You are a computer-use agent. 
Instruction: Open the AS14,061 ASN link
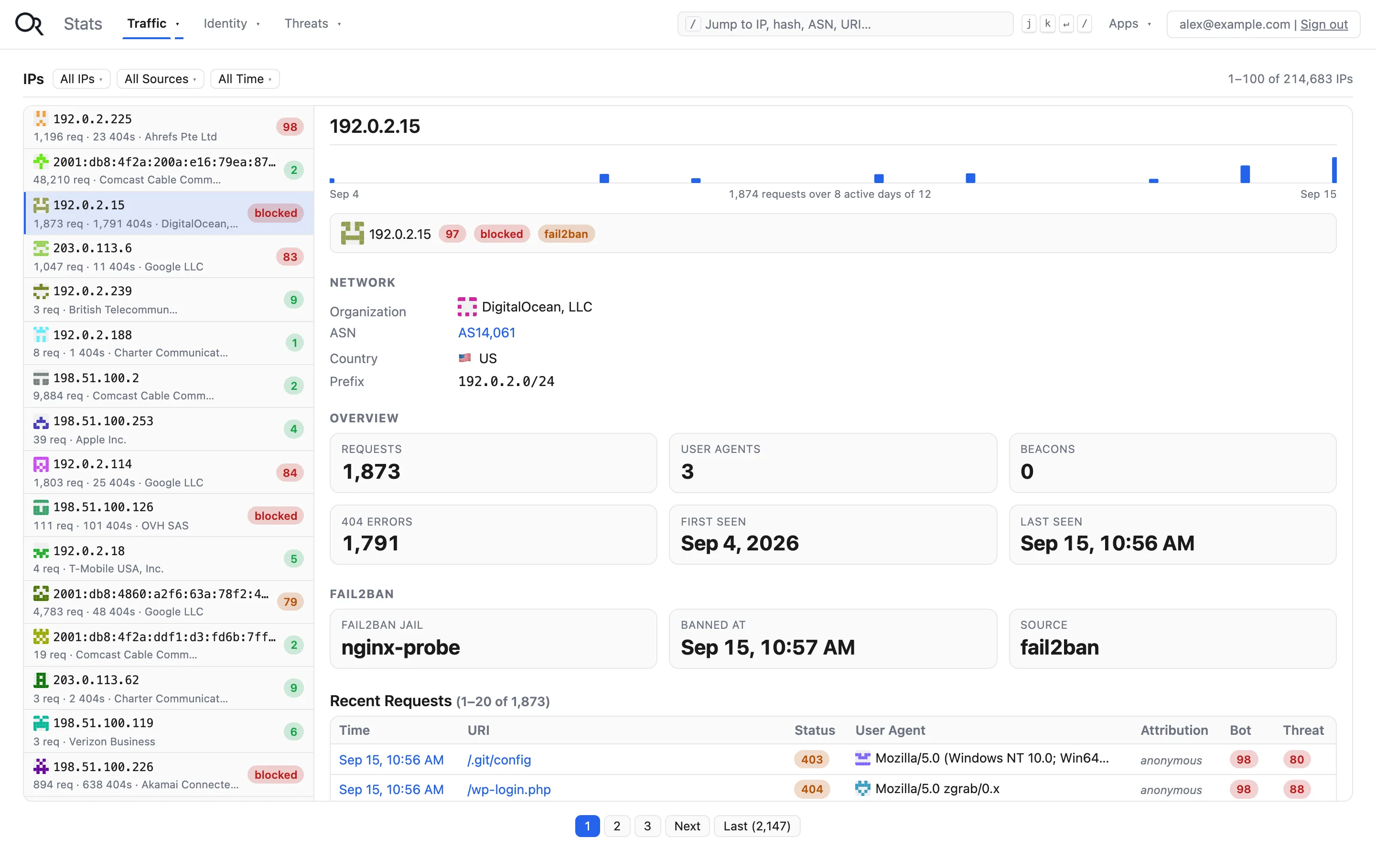pos(487,333)
